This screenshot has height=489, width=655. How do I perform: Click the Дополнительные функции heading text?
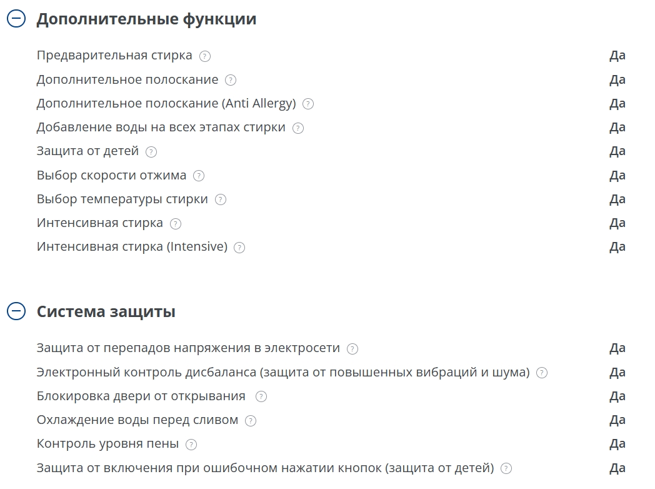point(146,19)
